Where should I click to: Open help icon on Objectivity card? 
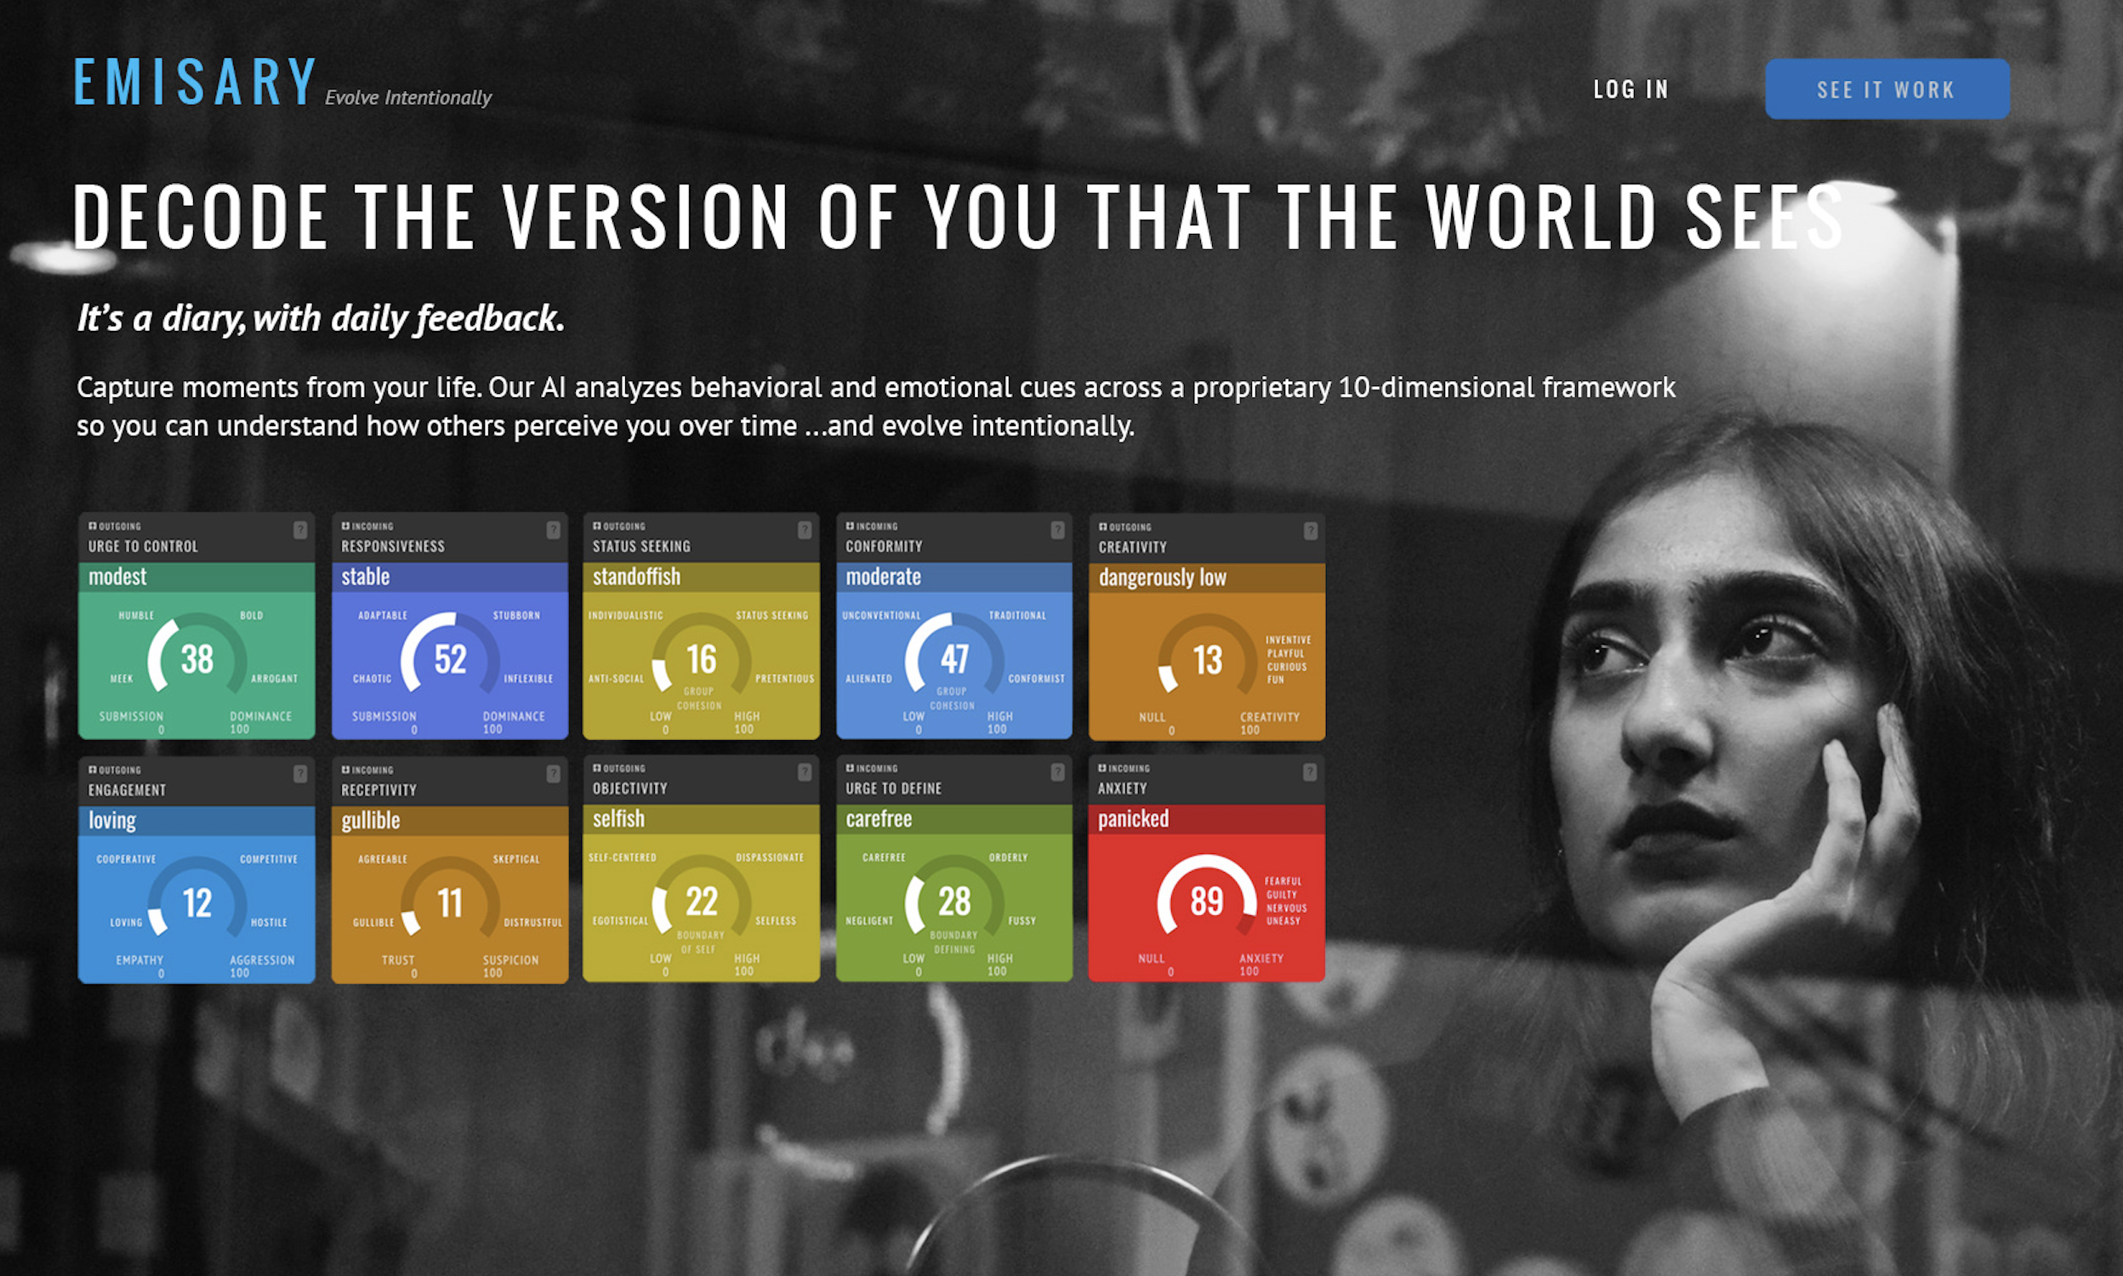tap(805, 772)
